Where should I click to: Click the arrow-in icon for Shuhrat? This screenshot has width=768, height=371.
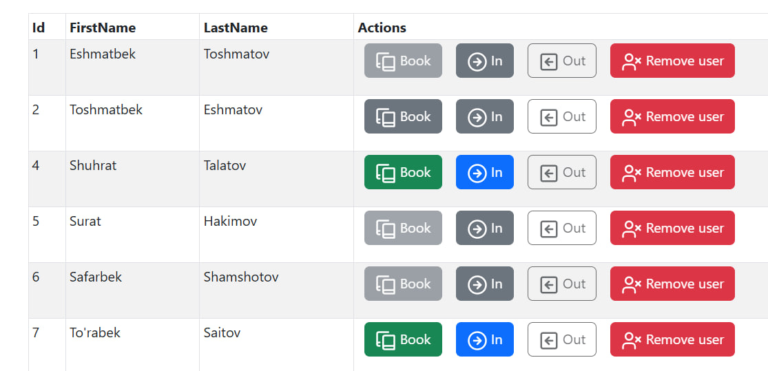point(477,173)
